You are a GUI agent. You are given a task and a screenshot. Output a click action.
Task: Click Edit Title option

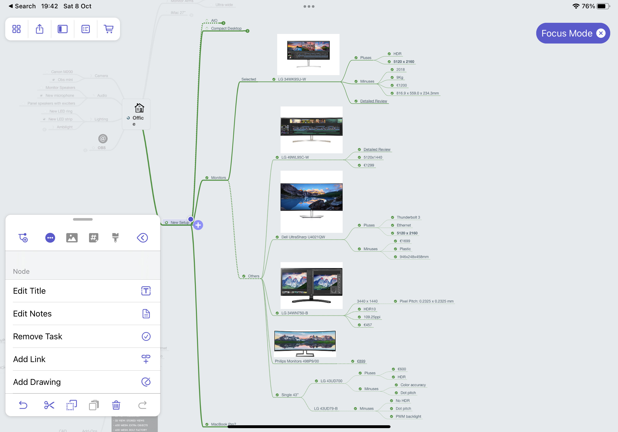[x=82, y=291]
